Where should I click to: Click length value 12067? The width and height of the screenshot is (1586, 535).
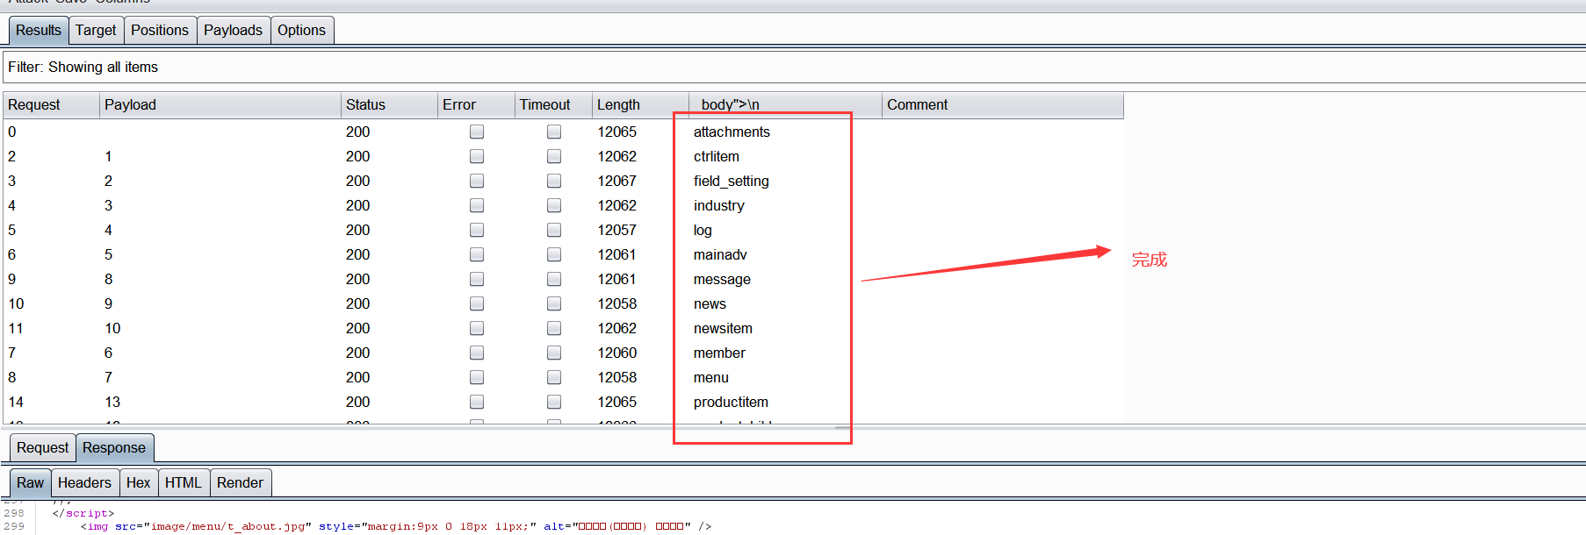pyautogui.click(x=617, y=181)
